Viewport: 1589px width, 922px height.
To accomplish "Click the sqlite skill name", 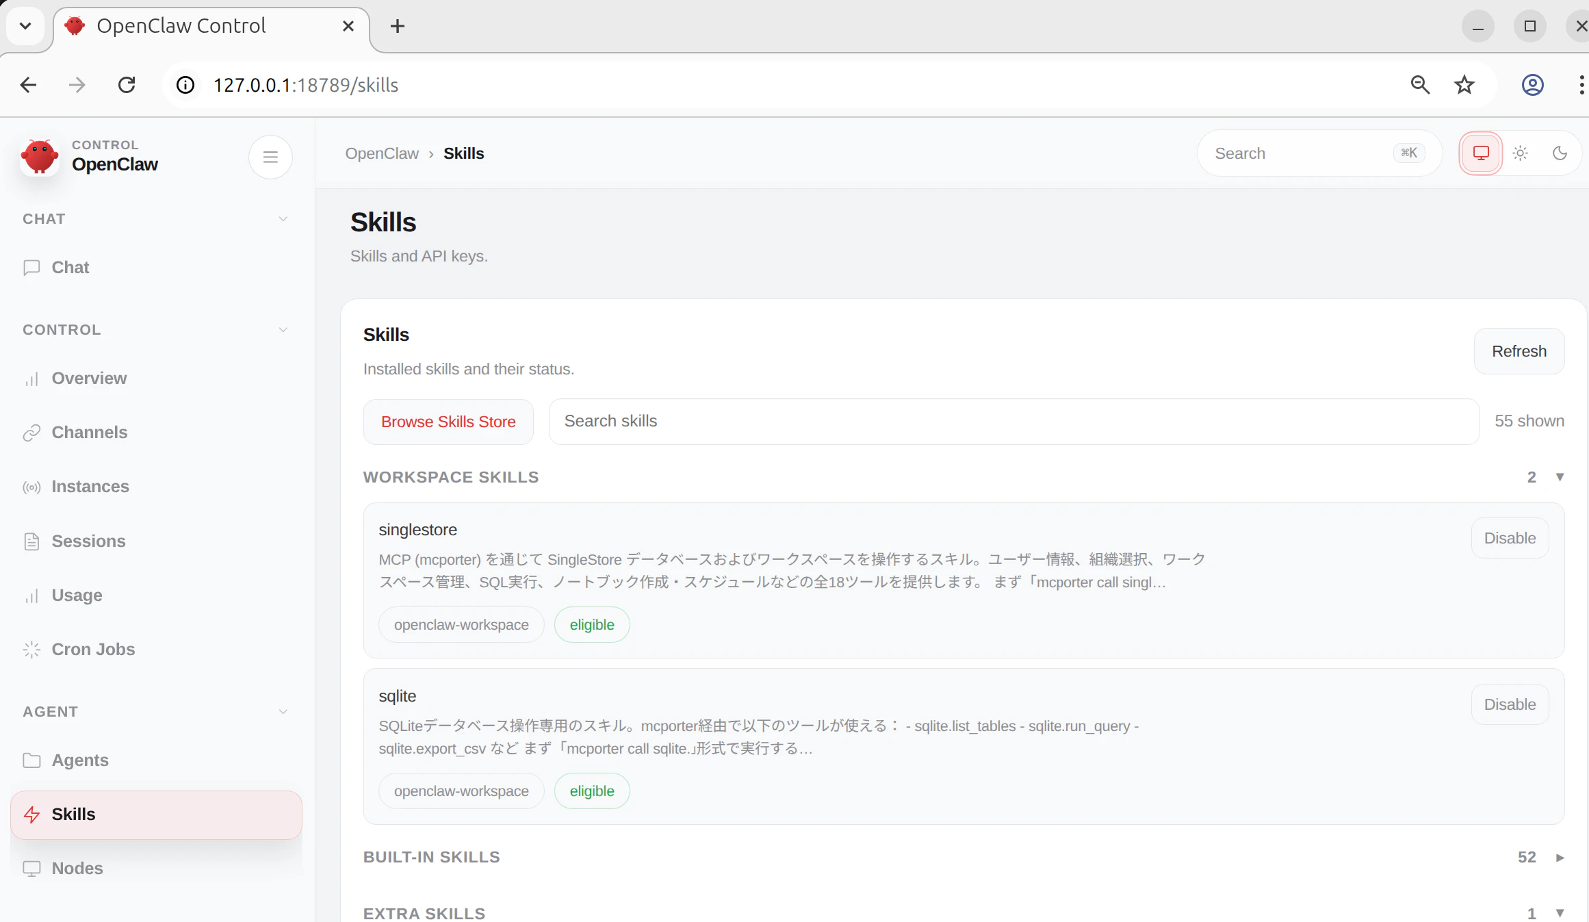I will click(398, 696).
